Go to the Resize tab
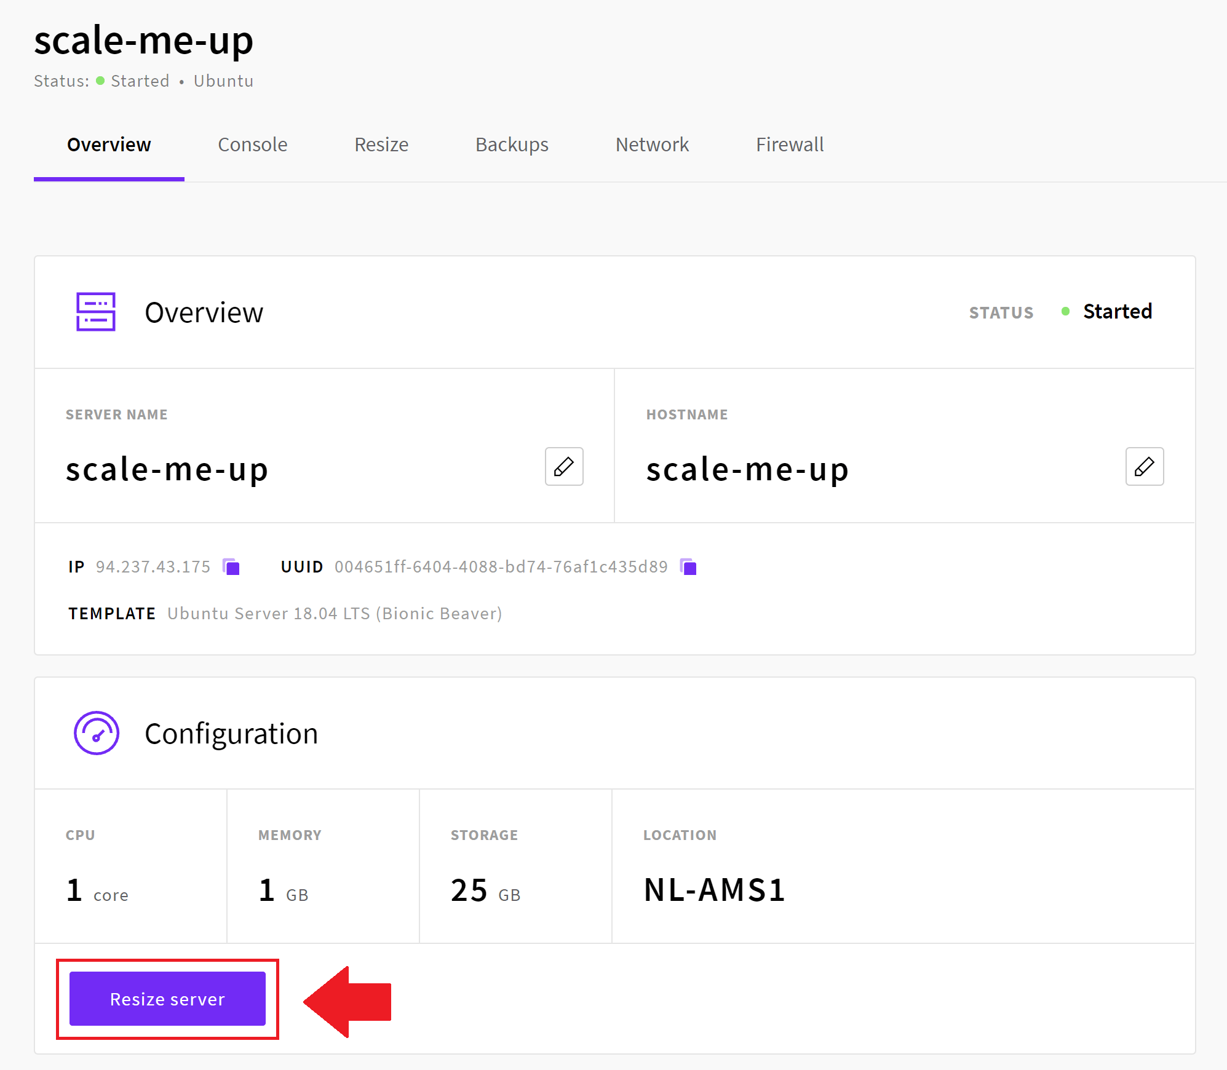This screenshot has width=1227, height=1070. [381, 145]
